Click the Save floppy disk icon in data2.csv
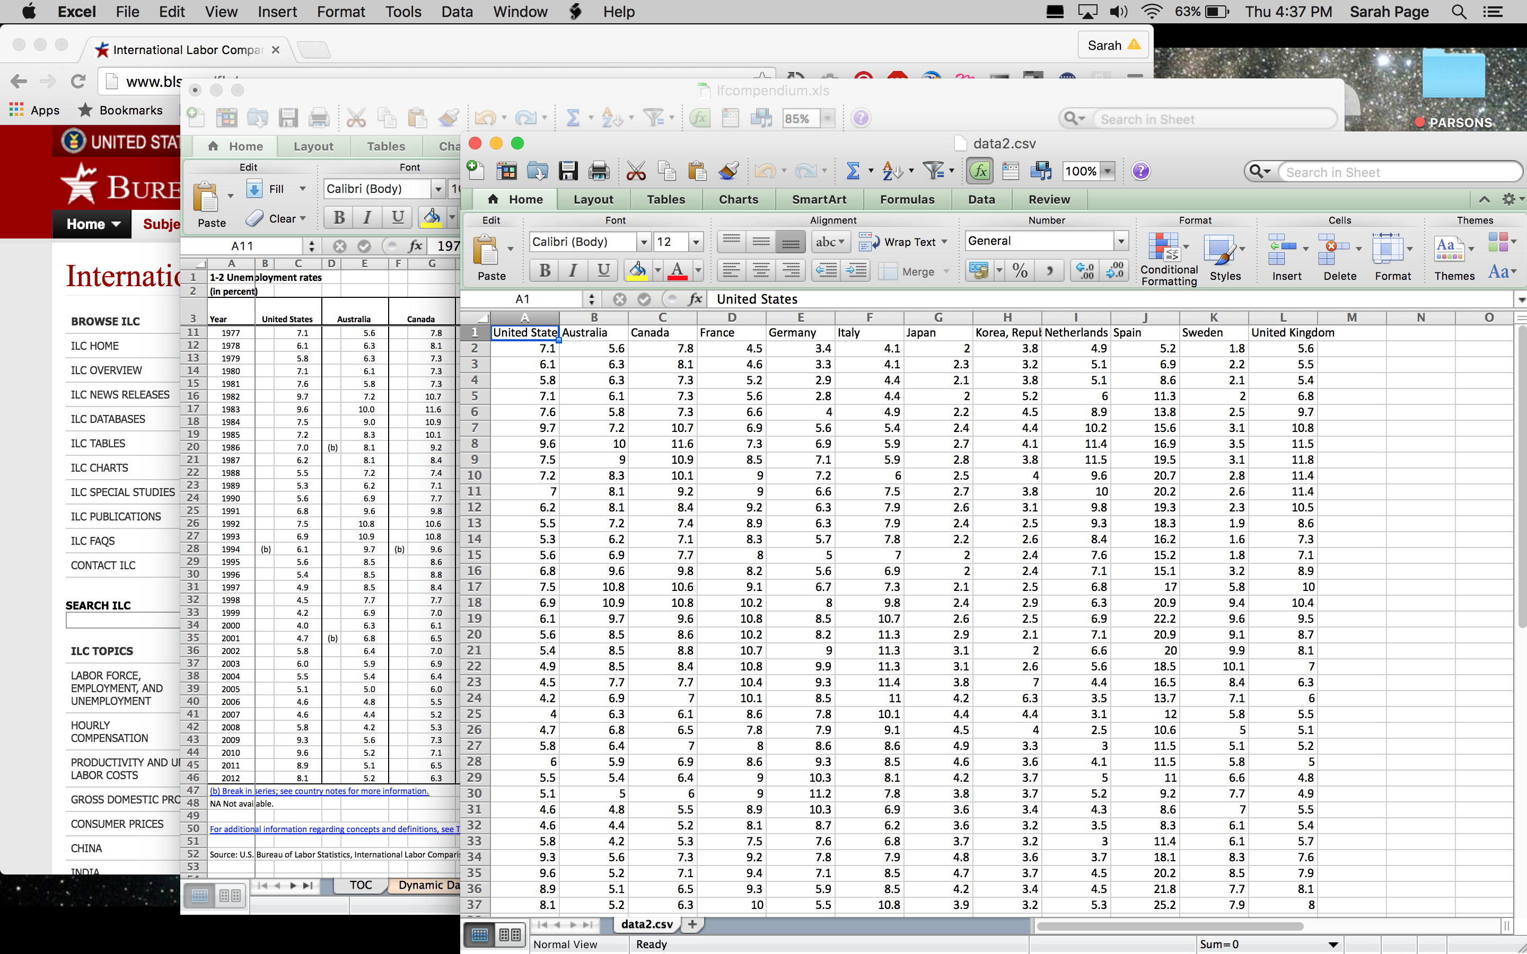The width and height of the screenshot is (1527, 954). [568, 170]
